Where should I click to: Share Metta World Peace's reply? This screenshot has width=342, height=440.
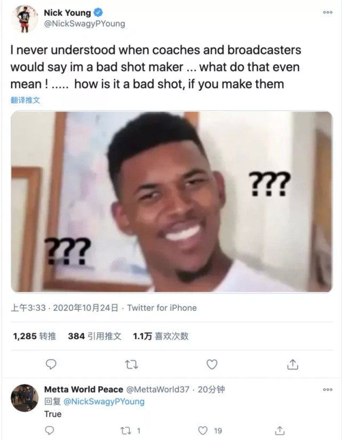(x=279, y=430)
